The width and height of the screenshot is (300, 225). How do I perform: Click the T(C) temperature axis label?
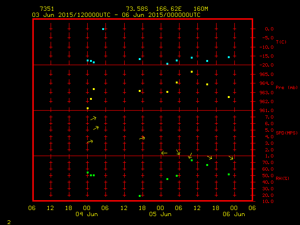tap(281, 42)
